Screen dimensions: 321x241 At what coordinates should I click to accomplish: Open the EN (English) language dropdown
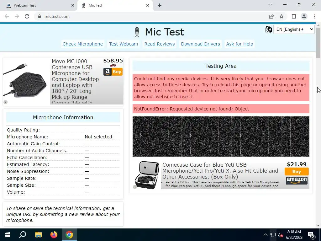(294, 29)
